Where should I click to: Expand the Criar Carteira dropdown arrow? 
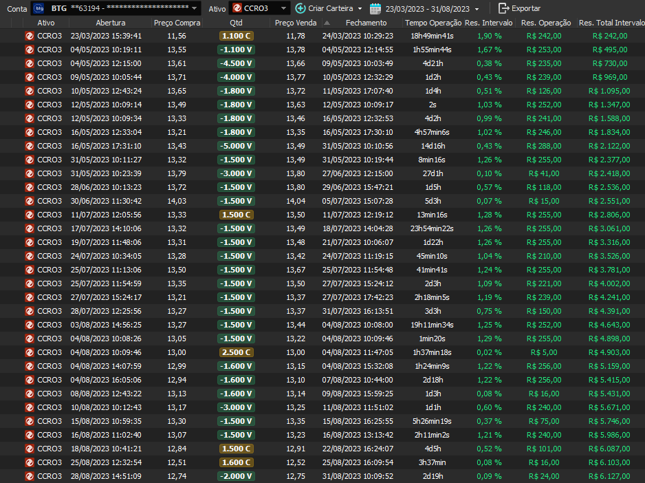click(x=360, y=9)
